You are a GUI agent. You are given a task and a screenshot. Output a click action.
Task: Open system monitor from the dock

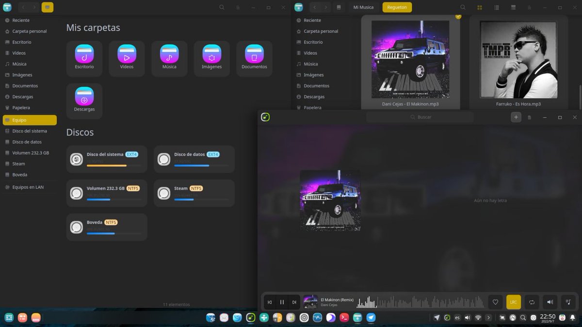pos(317,318)
